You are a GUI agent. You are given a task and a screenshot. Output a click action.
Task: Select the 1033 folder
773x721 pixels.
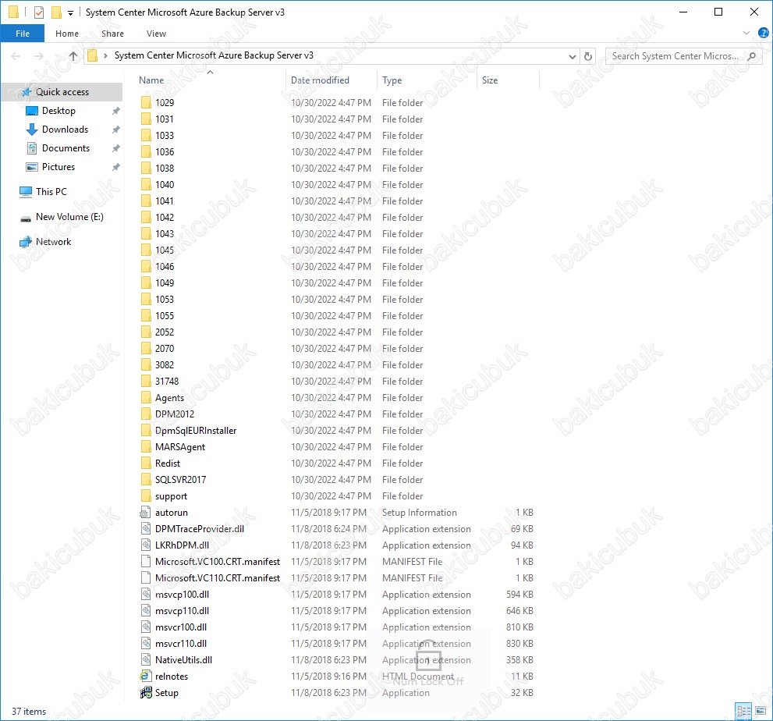[164, 136]
